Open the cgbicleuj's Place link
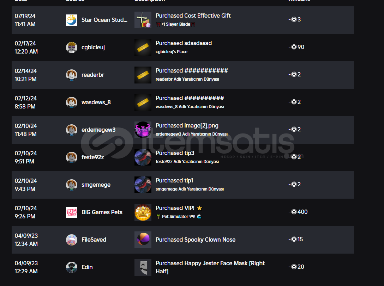Viewport: 384px width, 286px height. (172, 52)
